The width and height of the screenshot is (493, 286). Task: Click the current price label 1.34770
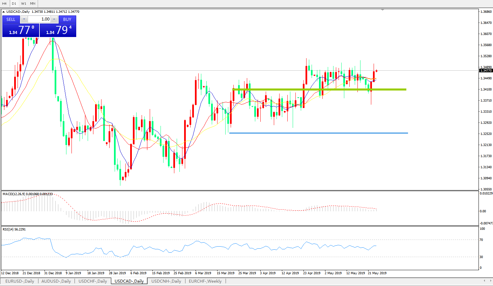click(x=486, y=71)
